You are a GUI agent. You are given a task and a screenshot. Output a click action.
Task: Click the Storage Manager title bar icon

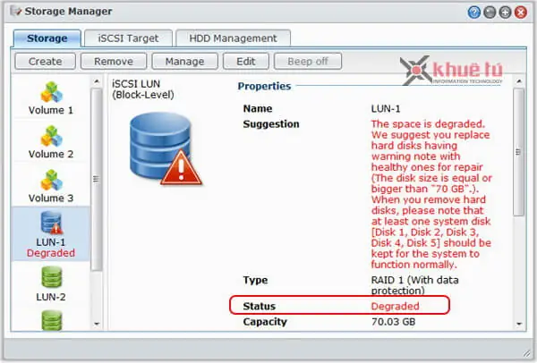click(17, 12)
